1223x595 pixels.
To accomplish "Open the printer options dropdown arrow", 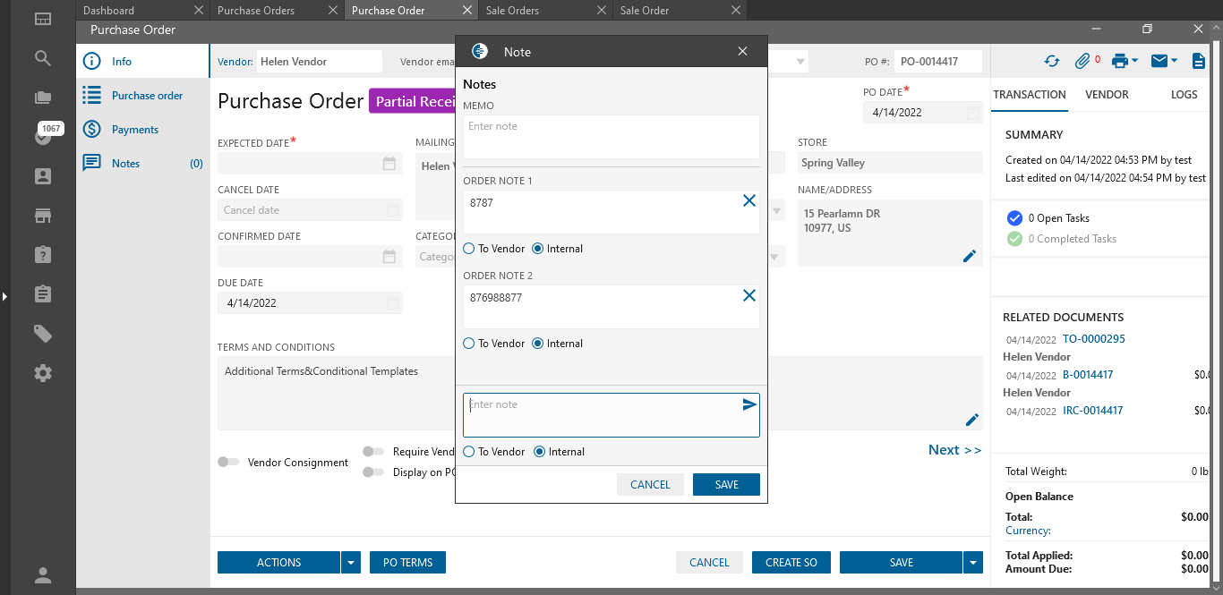I will tap(1134, 61).
